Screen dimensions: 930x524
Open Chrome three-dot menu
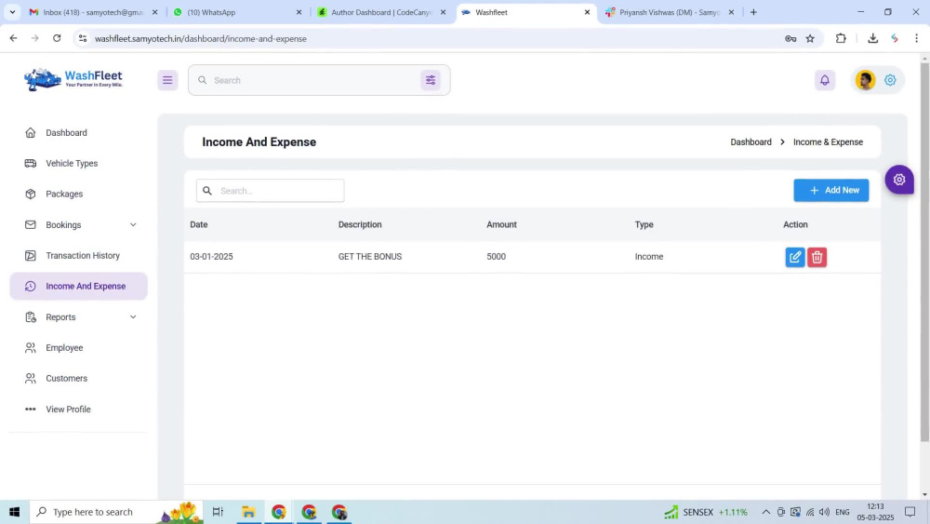click(916, 38)
